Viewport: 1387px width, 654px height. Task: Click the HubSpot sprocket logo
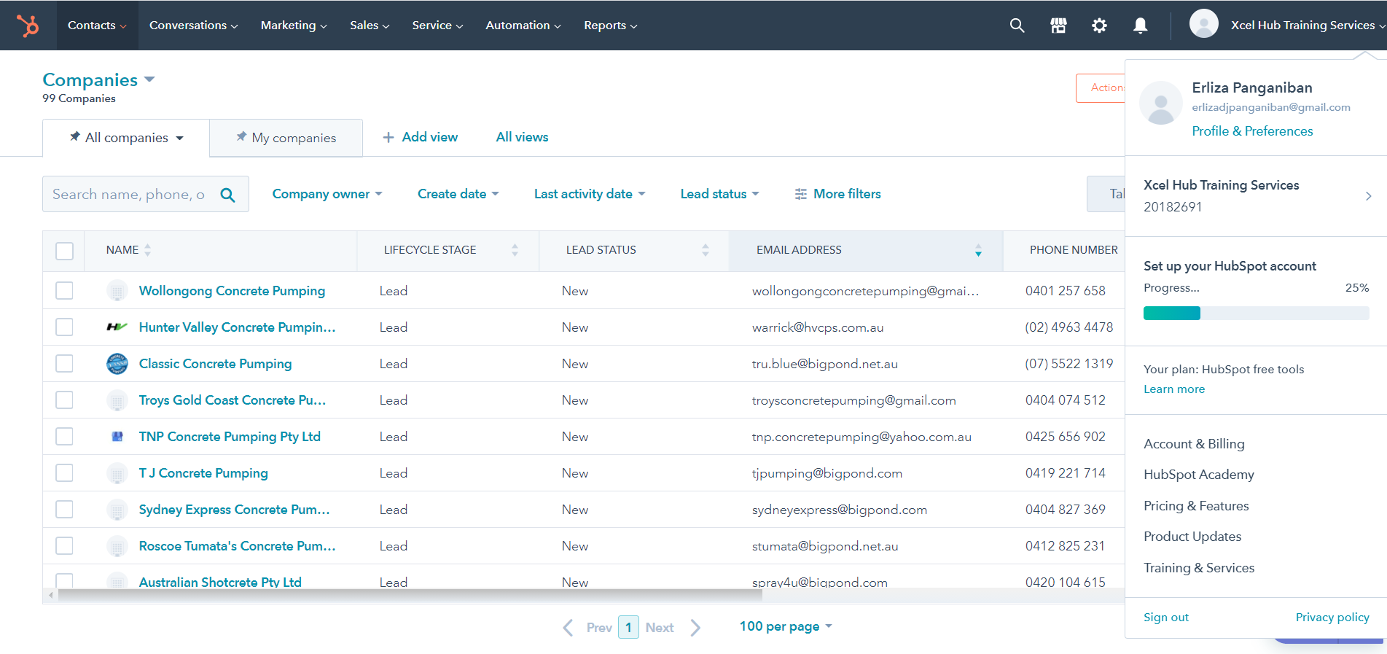click(28, 26)
